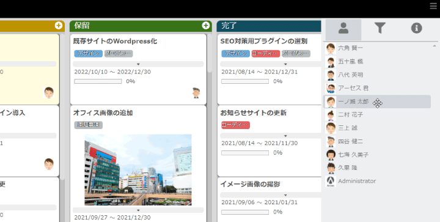Open the イメージ画像の撮影 card title
The height and width of the screenshot is (222, 440).
point(250,184)
